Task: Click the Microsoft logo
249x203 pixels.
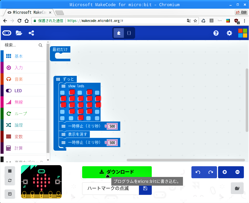Action: click(x=243, y=33)
